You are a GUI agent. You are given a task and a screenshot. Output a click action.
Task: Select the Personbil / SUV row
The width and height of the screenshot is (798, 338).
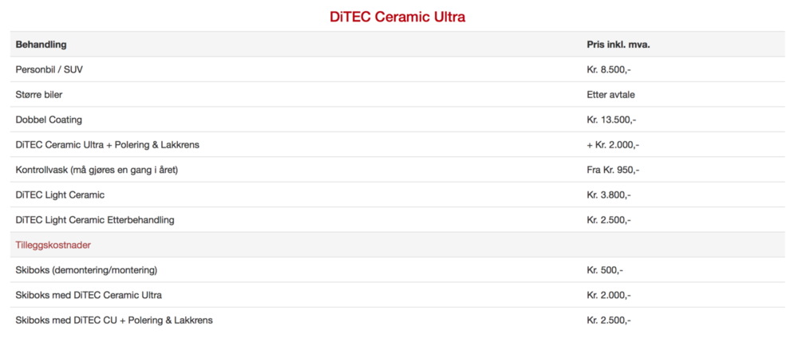49,69
